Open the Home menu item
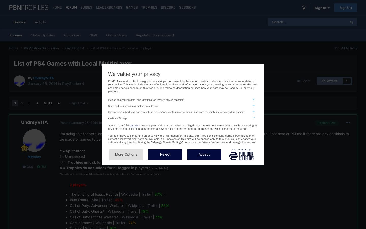 click(57, 8)
